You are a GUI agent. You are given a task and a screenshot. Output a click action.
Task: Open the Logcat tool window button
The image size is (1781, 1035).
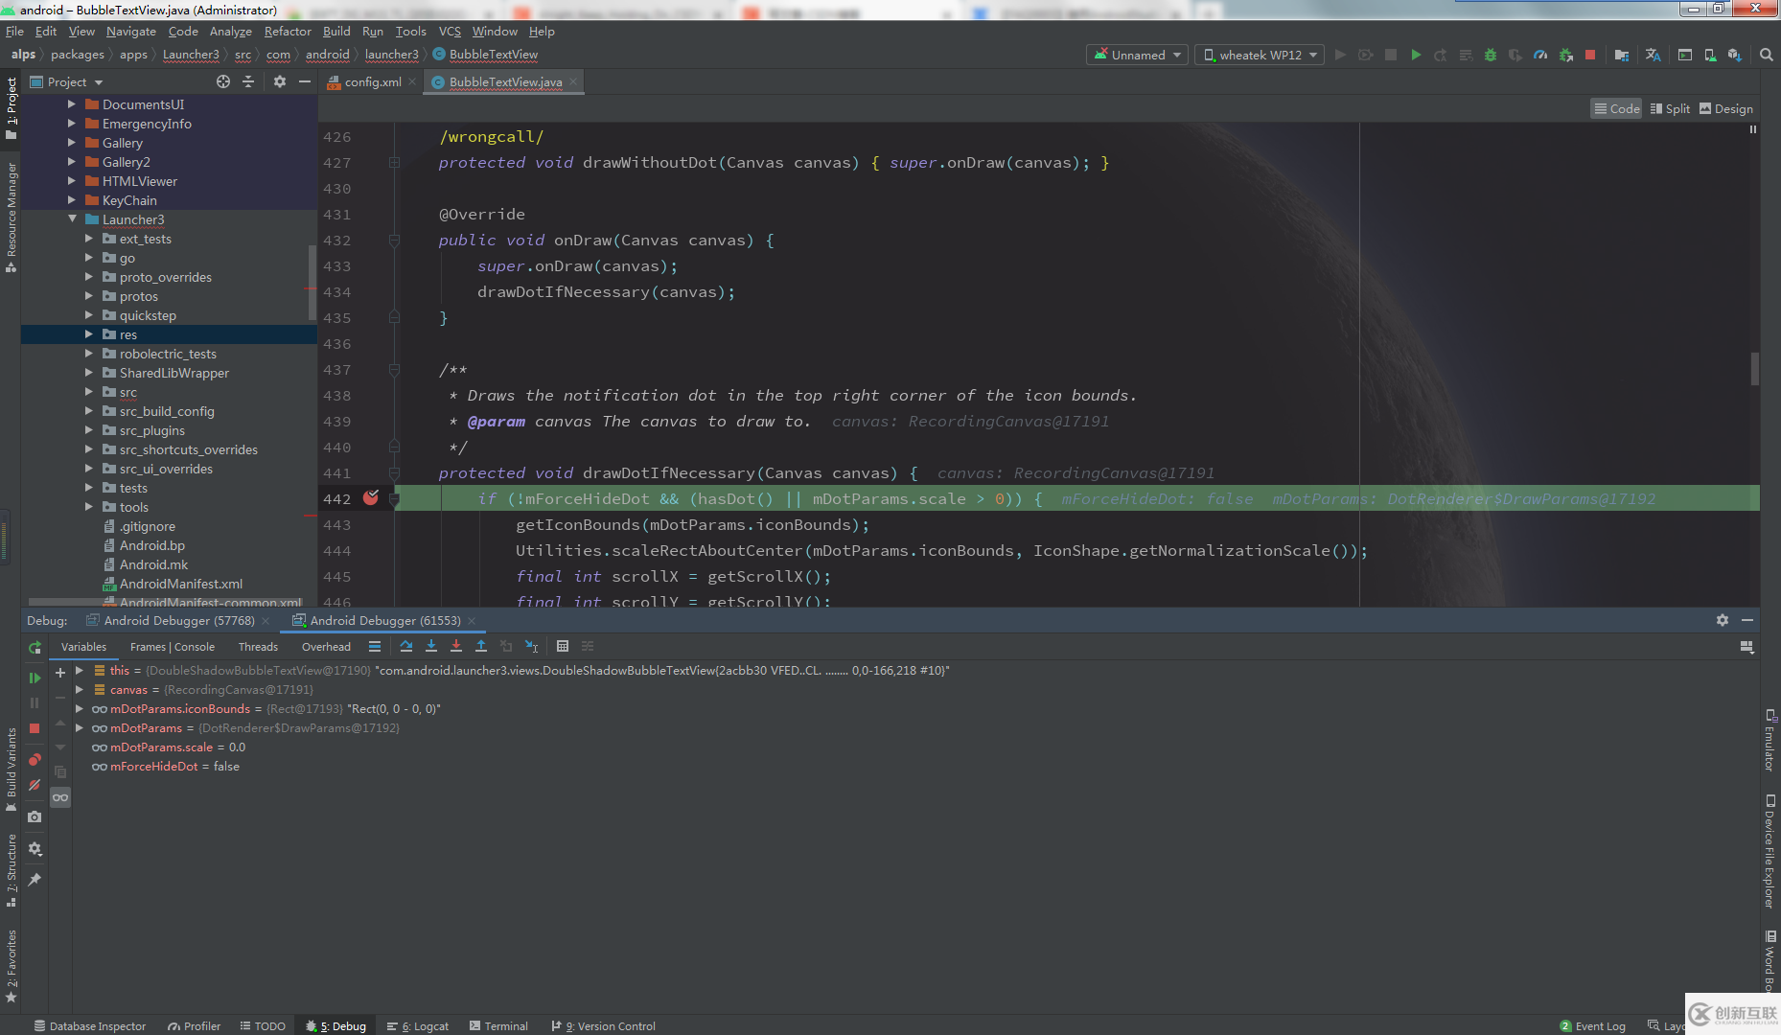[x=418, y=1026]
